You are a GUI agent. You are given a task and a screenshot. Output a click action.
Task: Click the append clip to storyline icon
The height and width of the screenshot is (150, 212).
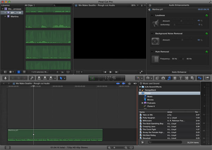(x=51, y=78)
